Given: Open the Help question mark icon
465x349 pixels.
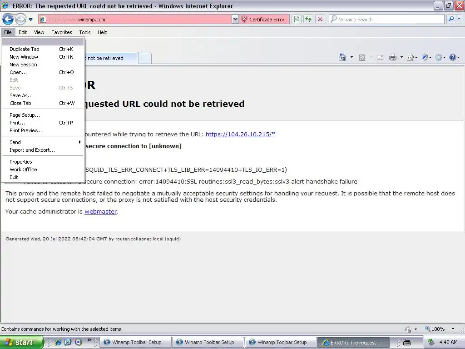Looking at the screenshot, I should [x=454, y=57].
